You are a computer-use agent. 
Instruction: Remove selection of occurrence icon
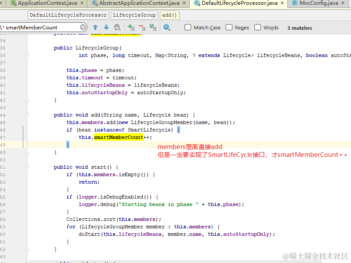(x=142, y=28)
